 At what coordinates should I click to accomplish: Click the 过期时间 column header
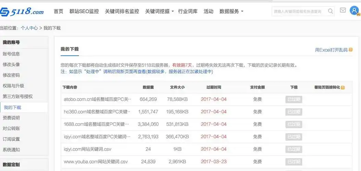pyautogui.click(x=214, y=87)
